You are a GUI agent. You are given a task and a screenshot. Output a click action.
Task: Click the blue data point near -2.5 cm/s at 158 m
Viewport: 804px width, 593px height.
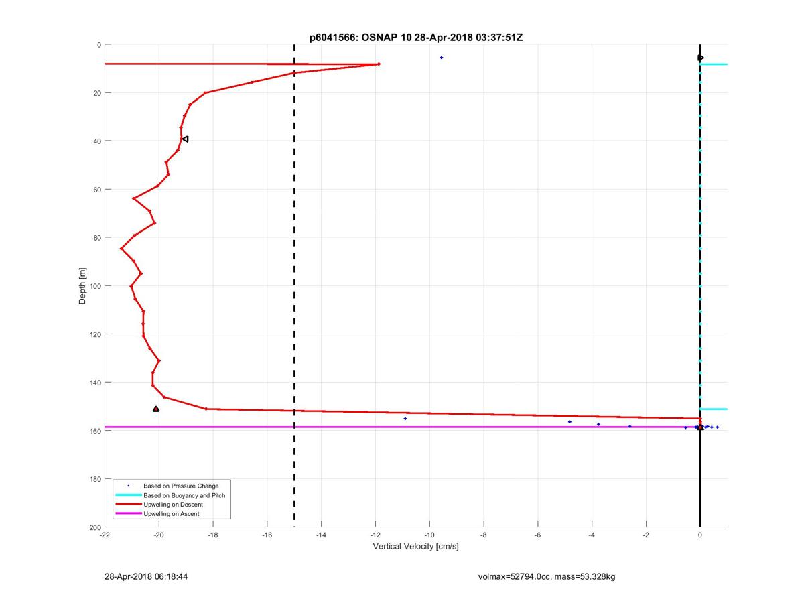tap(630, 426)
